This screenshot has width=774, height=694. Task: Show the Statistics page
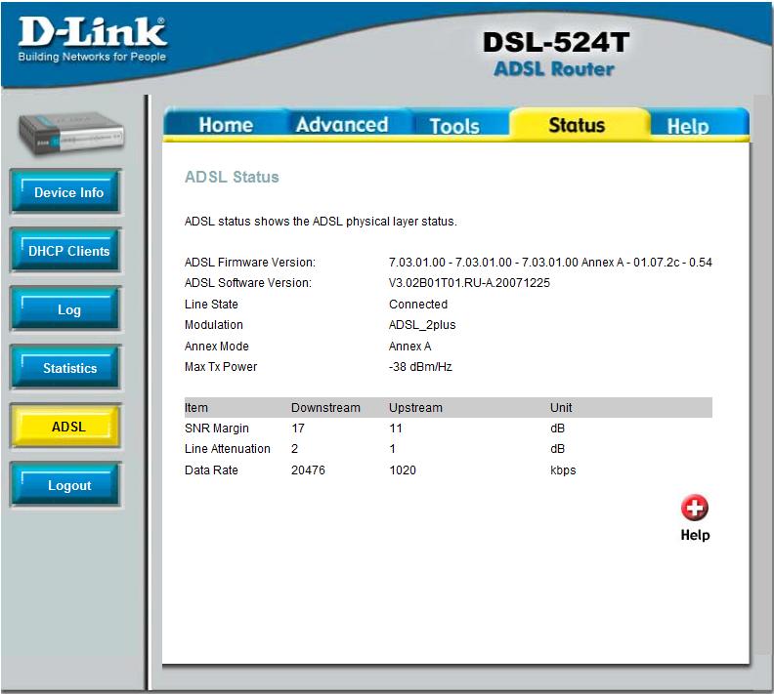tap(67, 368)
